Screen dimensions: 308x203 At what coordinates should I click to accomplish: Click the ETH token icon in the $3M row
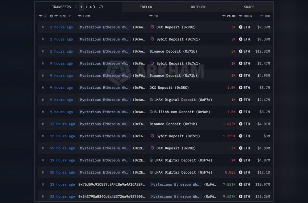[241, 136]
